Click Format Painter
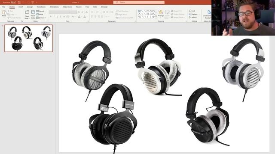Screen dimensions: 275x154 (x=14, y=18)
